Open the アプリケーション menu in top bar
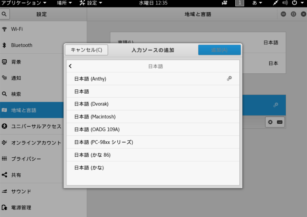This screenshot has width=307, height=217. 24,3
